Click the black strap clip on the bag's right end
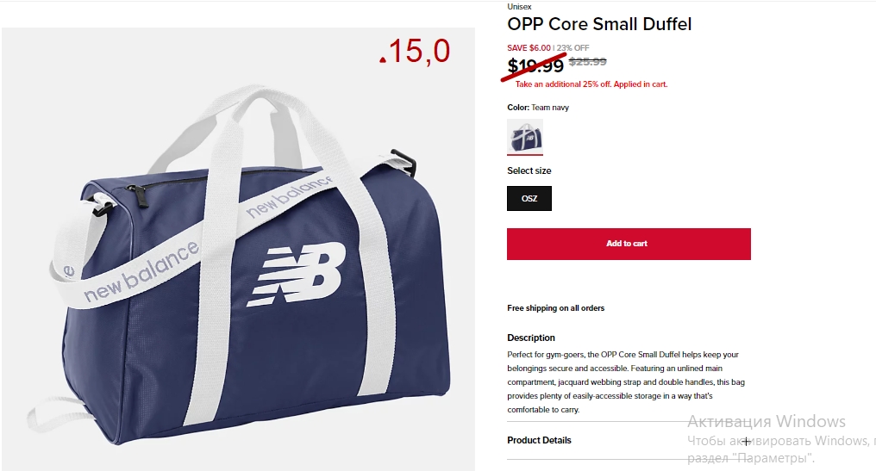The height and width of the screenshot is (471, 876). 404,161
